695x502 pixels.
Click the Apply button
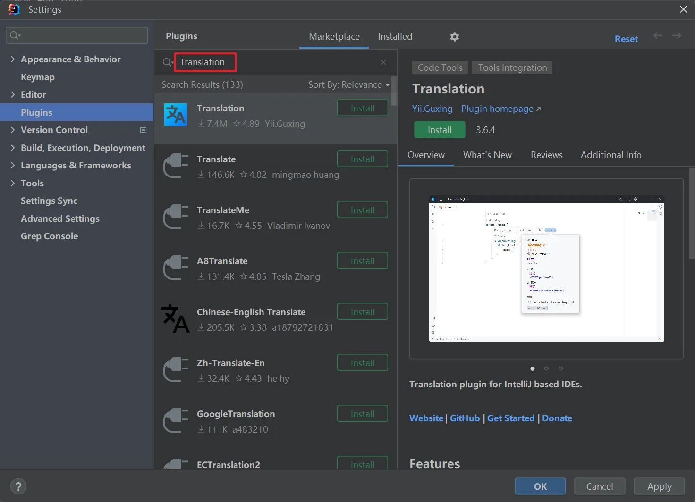[x=659, y=486]
